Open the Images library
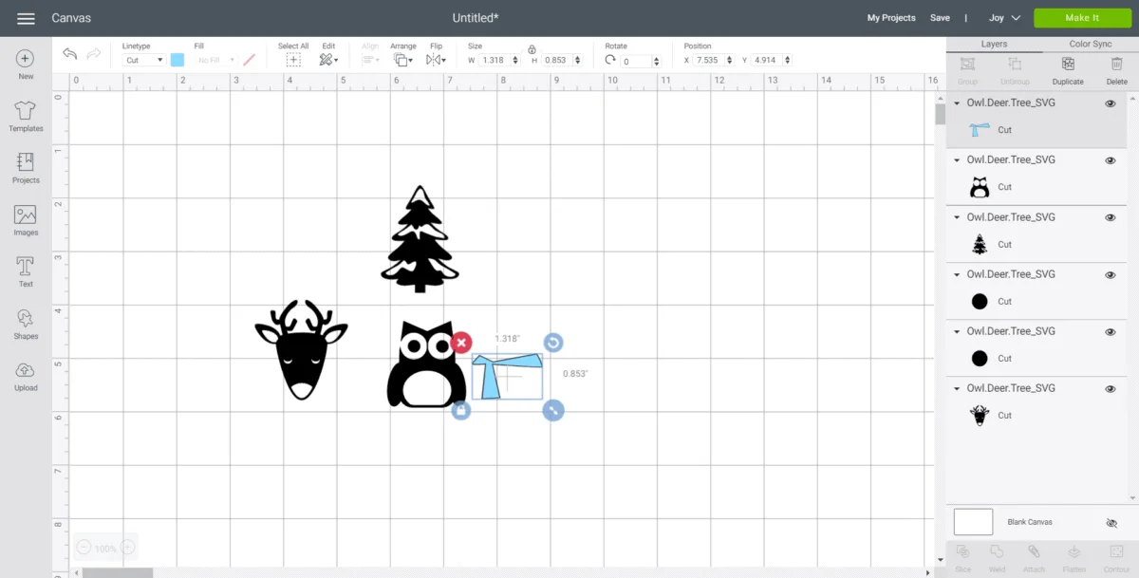Viewport: 1139px width, 578px height. 26,220
